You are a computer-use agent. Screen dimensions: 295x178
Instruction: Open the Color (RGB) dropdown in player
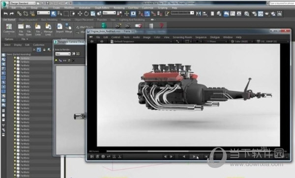point(241,42)
